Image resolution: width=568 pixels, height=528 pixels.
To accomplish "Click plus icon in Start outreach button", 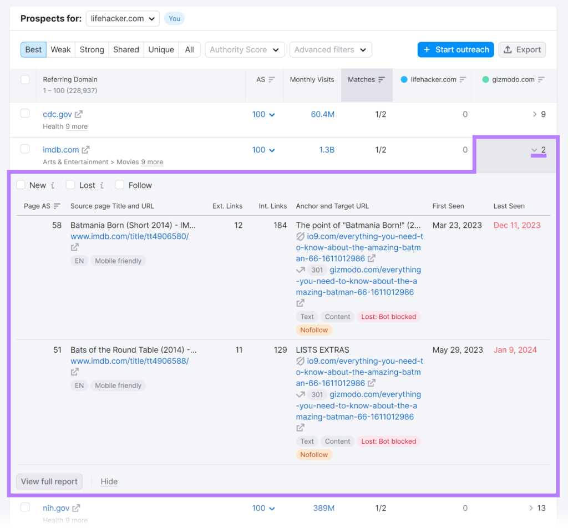I will point(427,49).
